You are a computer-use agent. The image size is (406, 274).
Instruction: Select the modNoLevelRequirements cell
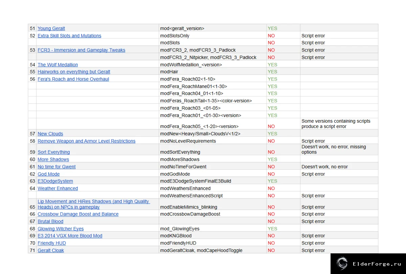click(x=212, y=141)
